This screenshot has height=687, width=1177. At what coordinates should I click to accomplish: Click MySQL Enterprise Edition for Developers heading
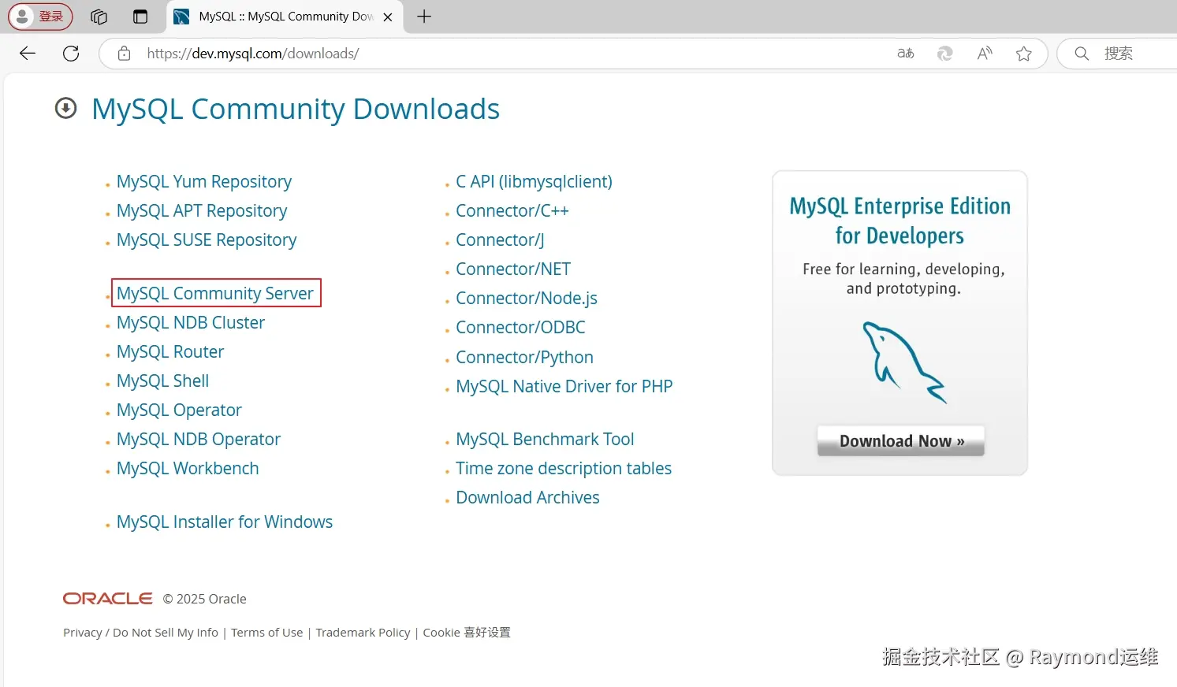pyautogui.click(x=900, y=221)
